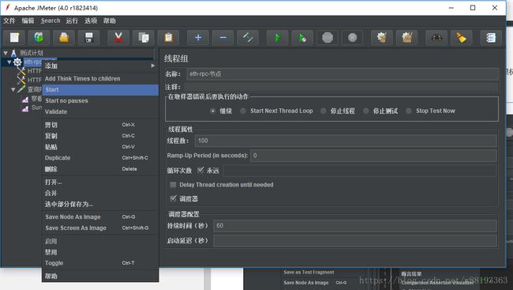
Task: Open the 文件 menu
Action: pyautogui.click(x=9, y=21)
